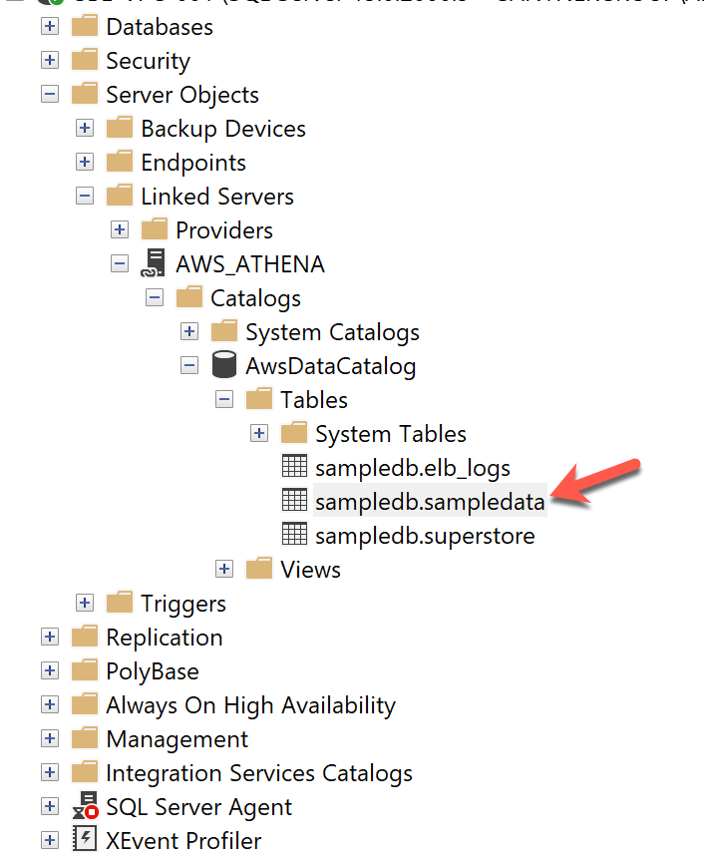Expand the Databases node
Image resolution: width=704 pixels, height=868 pixels.
click(x=50, y=27)
